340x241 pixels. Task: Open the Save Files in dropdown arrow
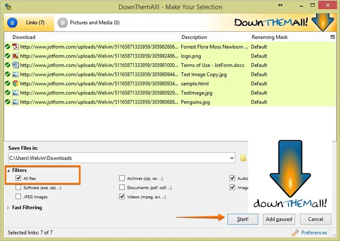coord(232,158)
